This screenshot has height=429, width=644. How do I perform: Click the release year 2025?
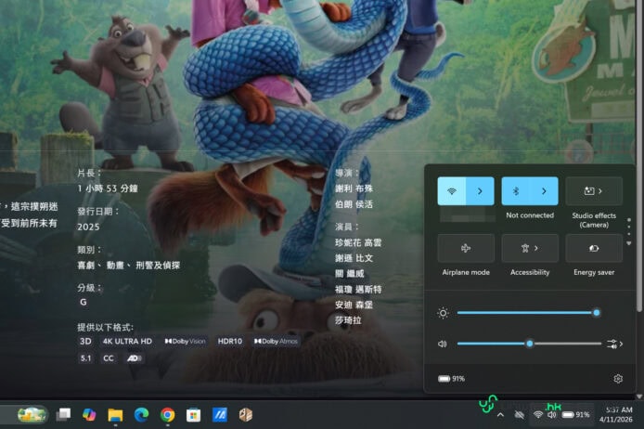click(x=88, y=227)
